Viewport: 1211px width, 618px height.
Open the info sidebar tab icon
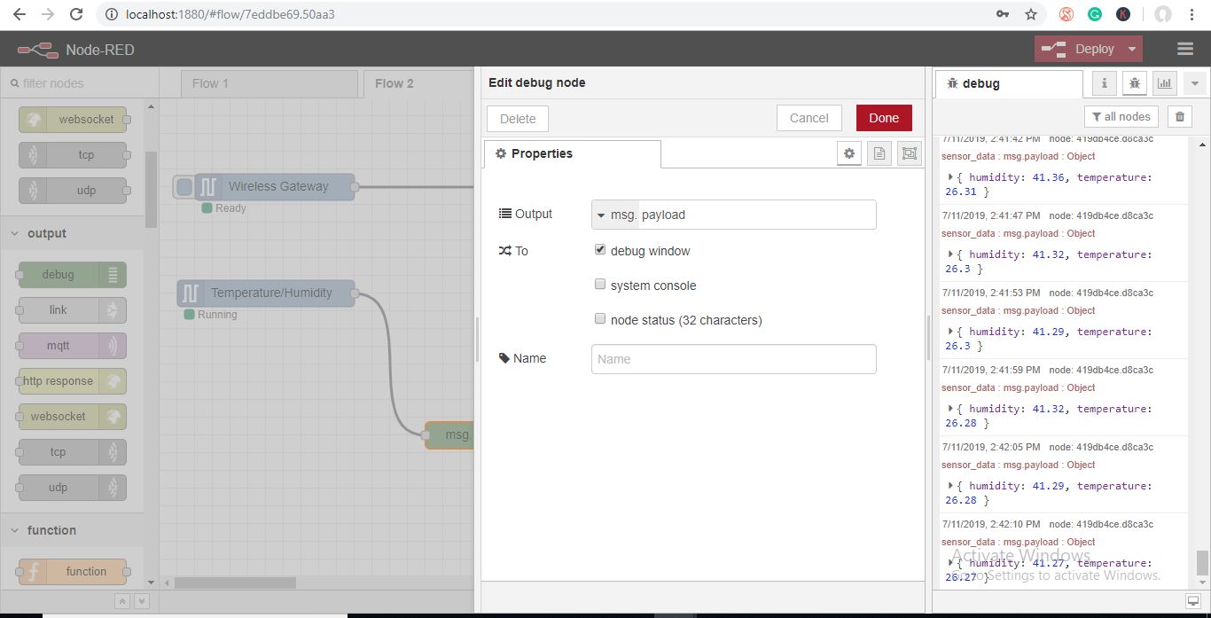pyautogui.click(x=1104, y=83)
